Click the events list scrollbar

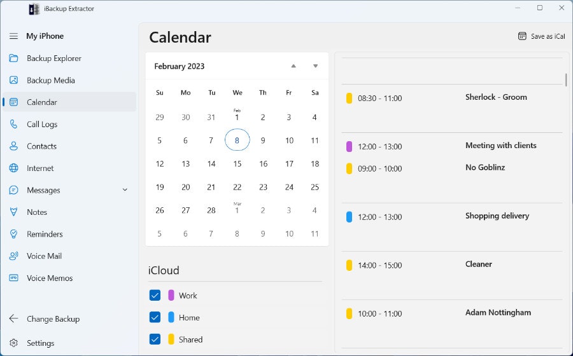pyautogui.click(x=566, y=80)
